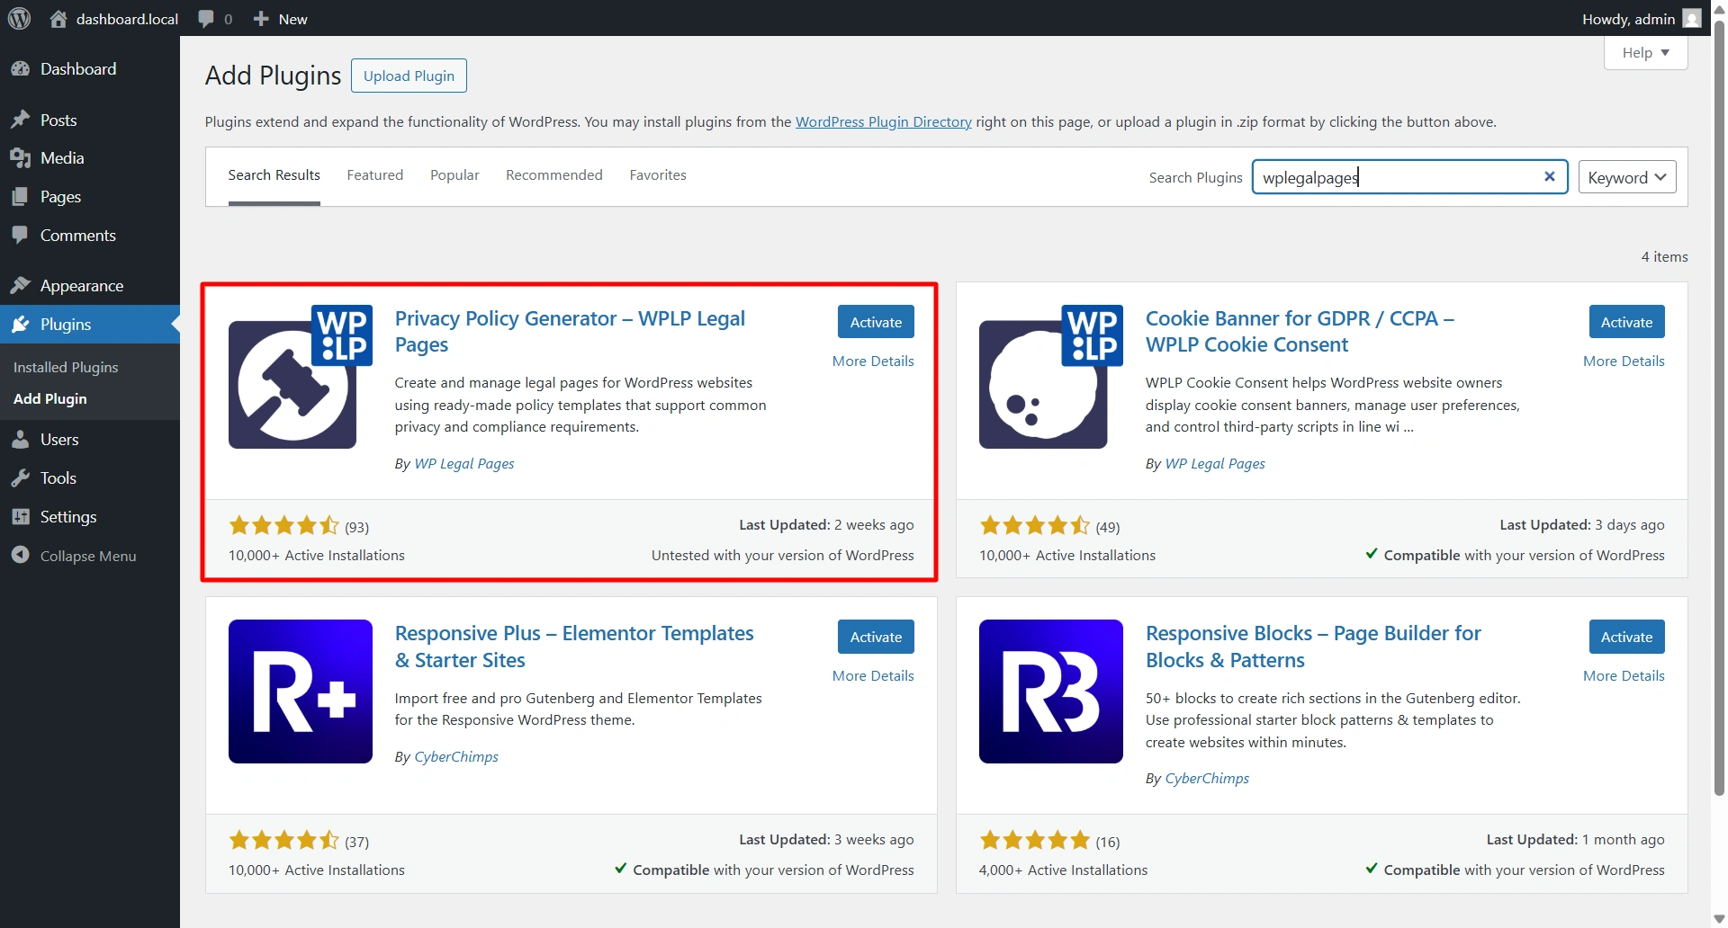Open the WordPress Plugin Directory link
The width and height of the screenshot is (1728, 928).
pos(883,121)
